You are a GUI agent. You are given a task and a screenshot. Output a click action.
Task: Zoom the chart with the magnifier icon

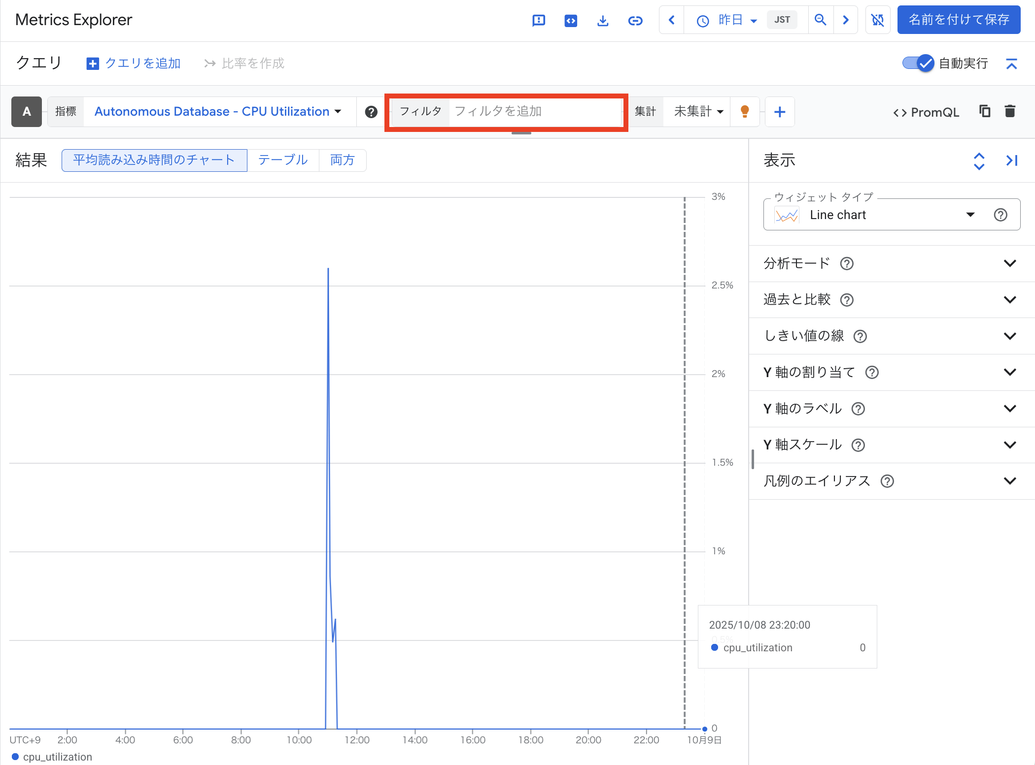(820, 20)
